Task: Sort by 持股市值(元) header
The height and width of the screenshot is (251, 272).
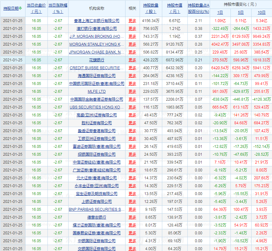Action: (x=175, y=8)
